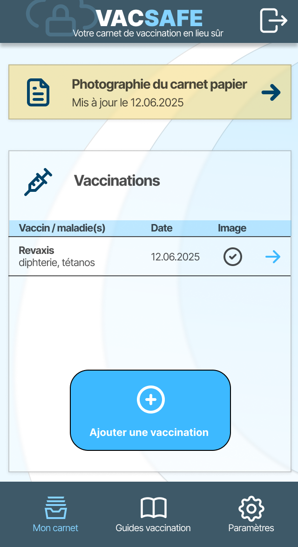This screenshot has height=547, width=298.
Task: Open Revaxis details with blue arrow
Action: point(273,257)
